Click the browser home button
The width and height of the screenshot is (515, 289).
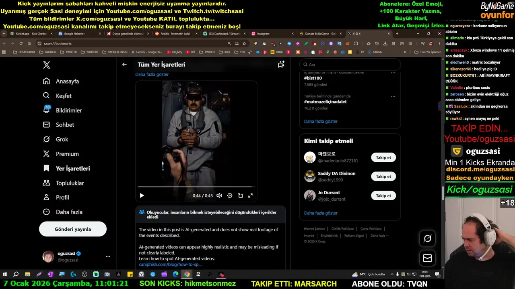(x=29, y=43)
